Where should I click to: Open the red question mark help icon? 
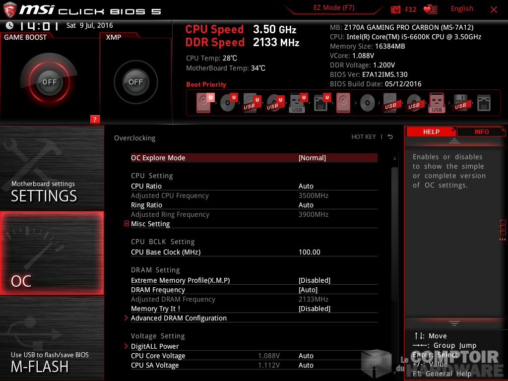click(95, 119)
